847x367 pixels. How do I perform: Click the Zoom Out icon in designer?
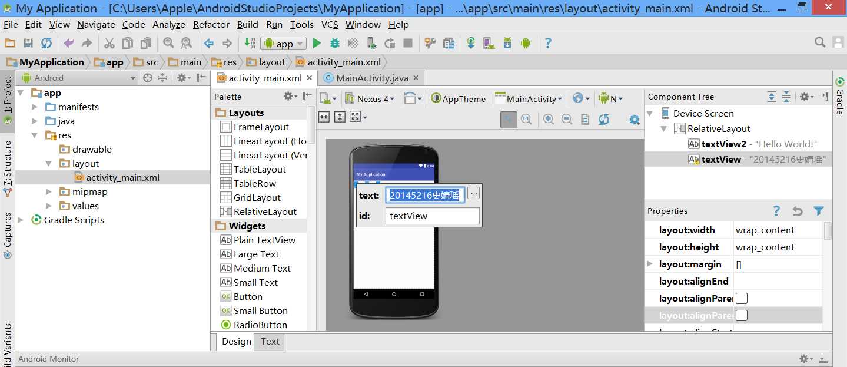pyautogui.click(x=567, y=119)
